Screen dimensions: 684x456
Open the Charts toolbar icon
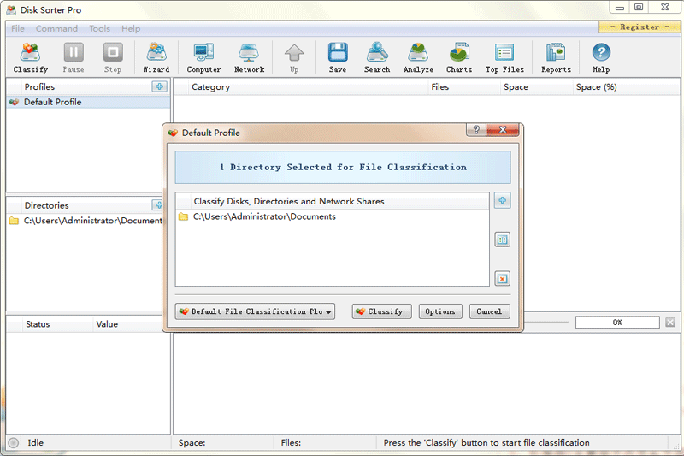pyautogui.click(x=459, y=57)
